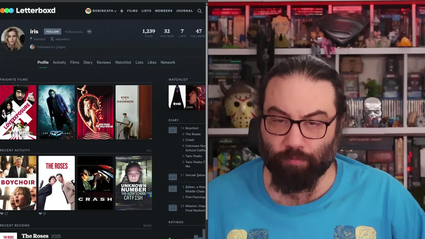Open the Gerzek Şaban diary entry
The image size is (425, 239).
coord(195,175)
